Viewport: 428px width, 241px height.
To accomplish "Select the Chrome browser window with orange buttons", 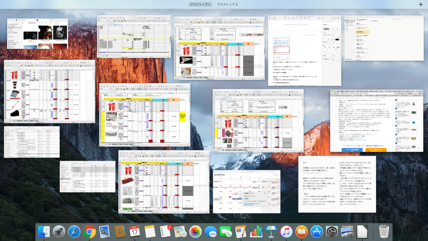I will [x=377, y=121].
